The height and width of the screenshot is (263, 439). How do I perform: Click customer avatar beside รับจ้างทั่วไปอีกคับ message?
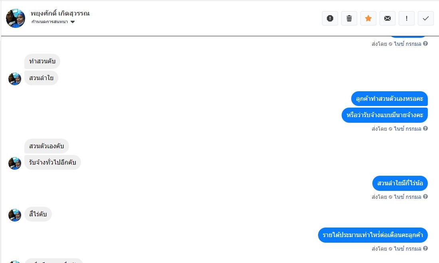[15, 163]
